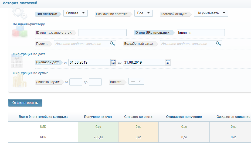The image size is (251, 144).
Task: Open Тип платежа dropdown set to Оплата
Action: [x=76, y=13]
